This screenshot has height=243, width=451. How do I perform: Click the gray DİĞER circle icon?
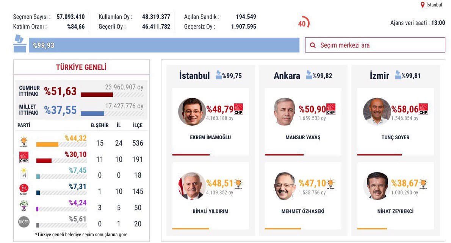tap(23, 222)
